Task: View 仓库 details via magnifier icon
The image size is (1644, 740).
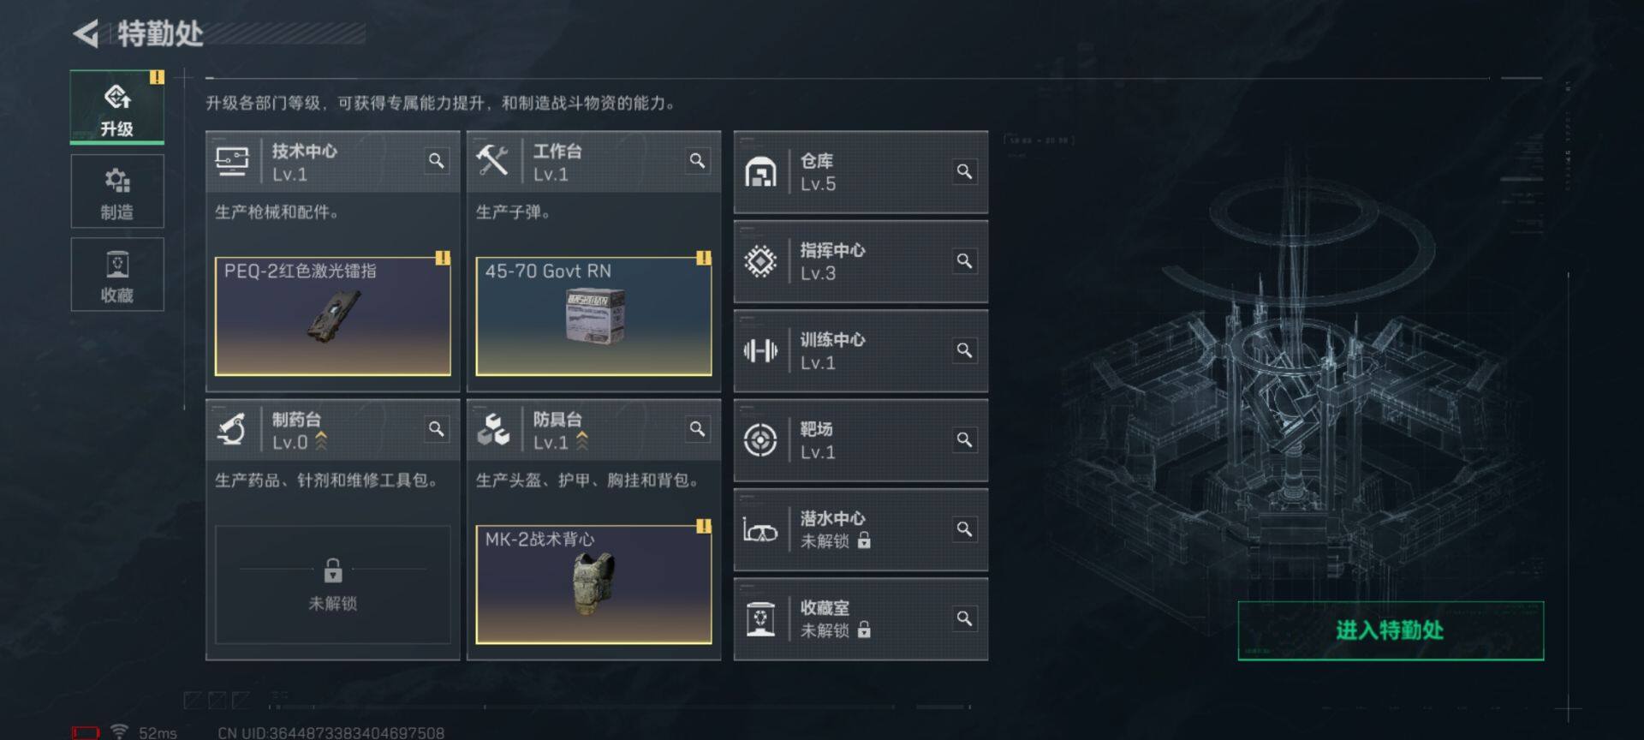Action: [964, 171]
